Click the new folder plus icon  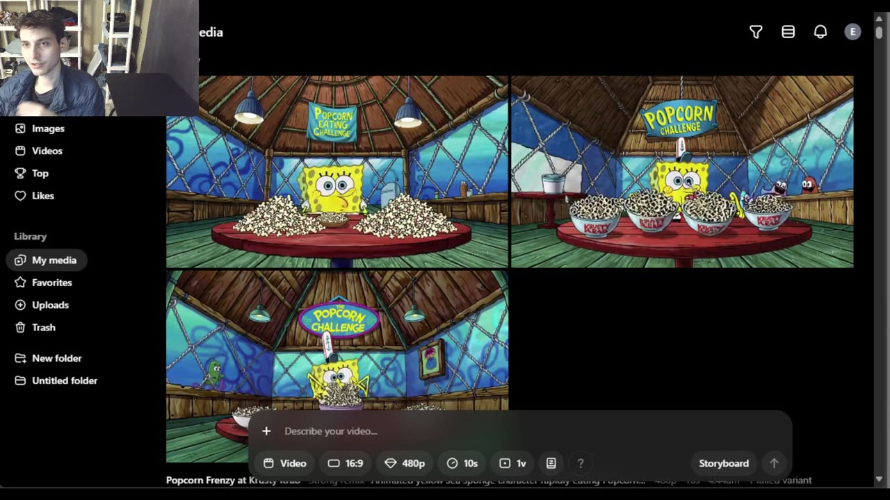20,358
